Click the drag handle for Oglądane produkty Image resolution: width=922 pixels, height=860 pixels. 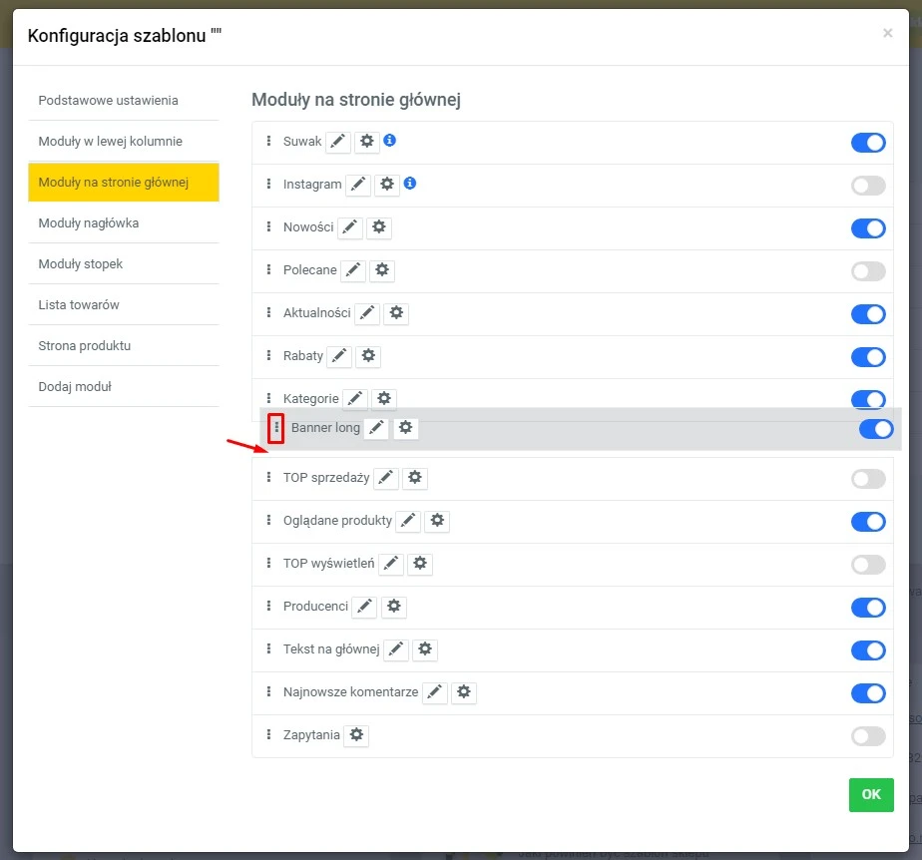pyautogui.click(x=268, y=520)
